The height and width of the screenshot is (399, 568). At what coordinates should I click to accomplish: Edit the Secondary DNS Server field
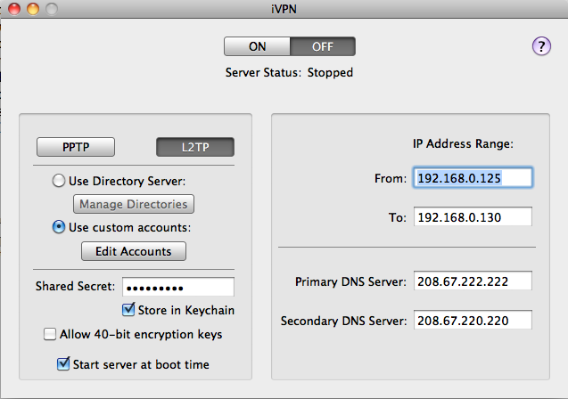click(473, 320)
